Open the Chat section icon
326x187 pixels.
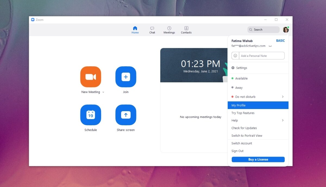pyautogui.click(x=152, y=28)
